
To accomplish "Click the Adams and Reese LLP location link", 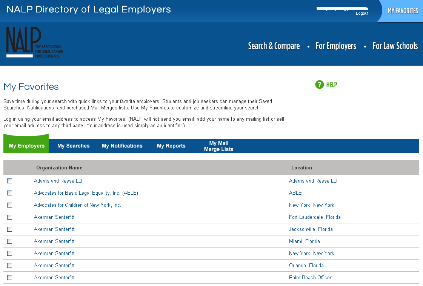I will pyautogui.click(x=314, y=181).
